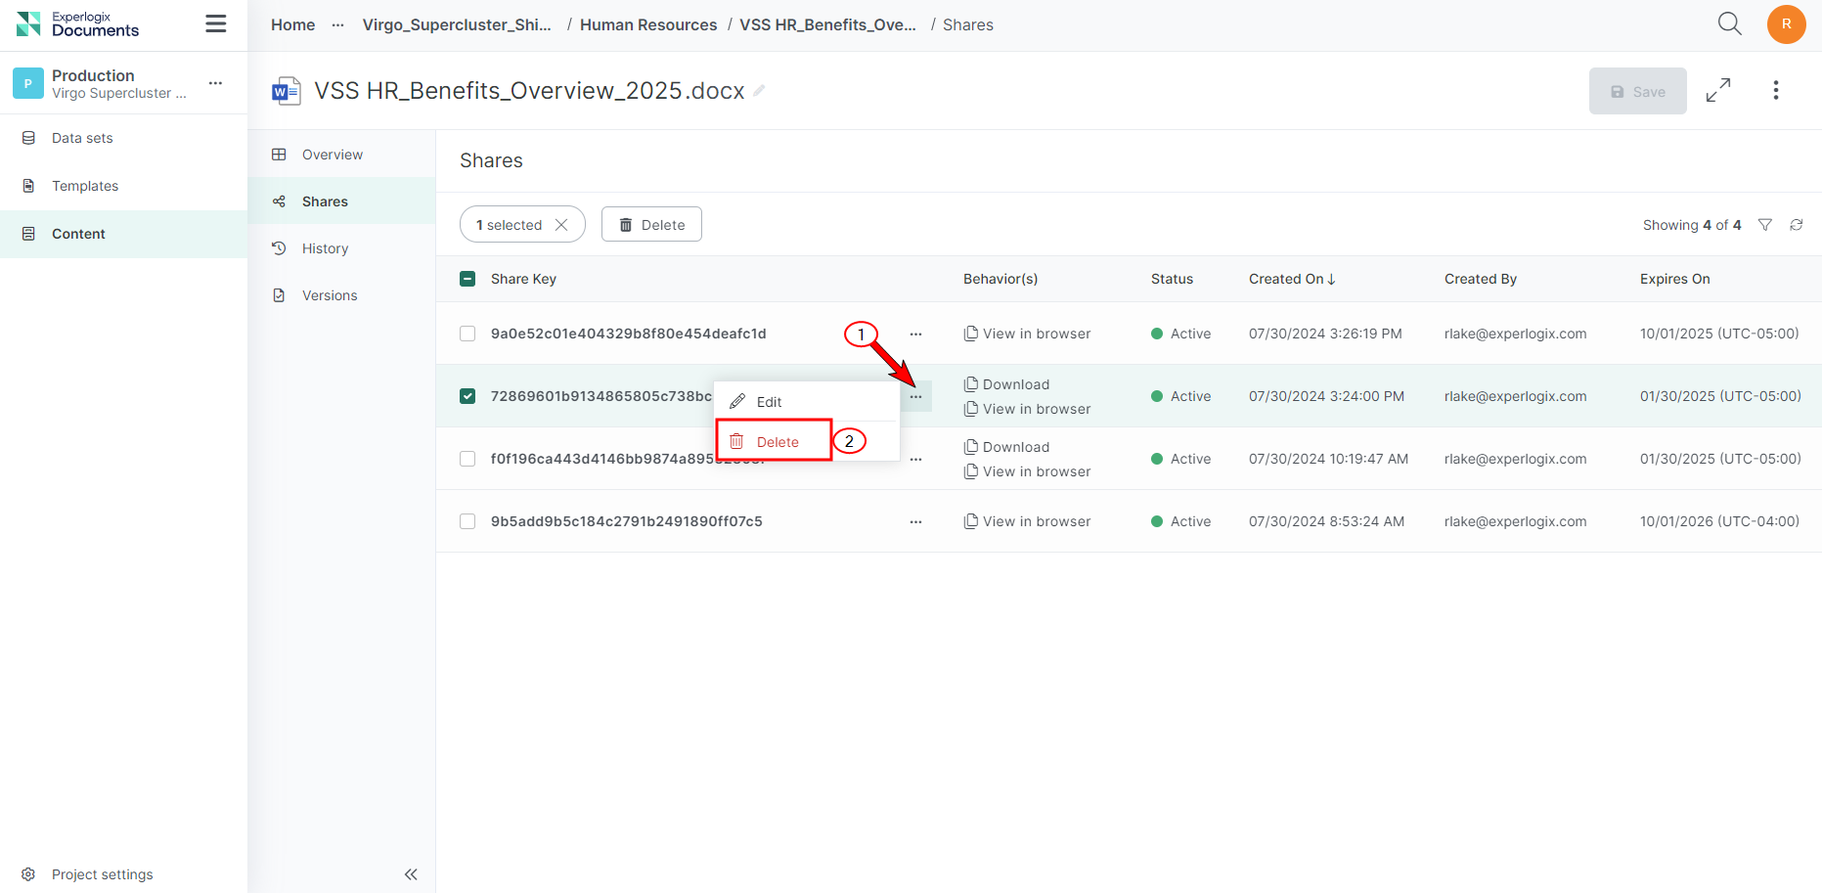Open the filter funnel icon
1822x893 pixels.
tap(1764, 225)
